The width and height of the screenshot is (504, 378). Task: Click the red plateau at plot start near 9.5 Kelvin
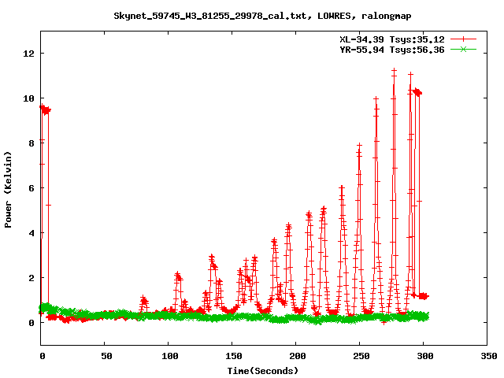(x=46, y=109)
